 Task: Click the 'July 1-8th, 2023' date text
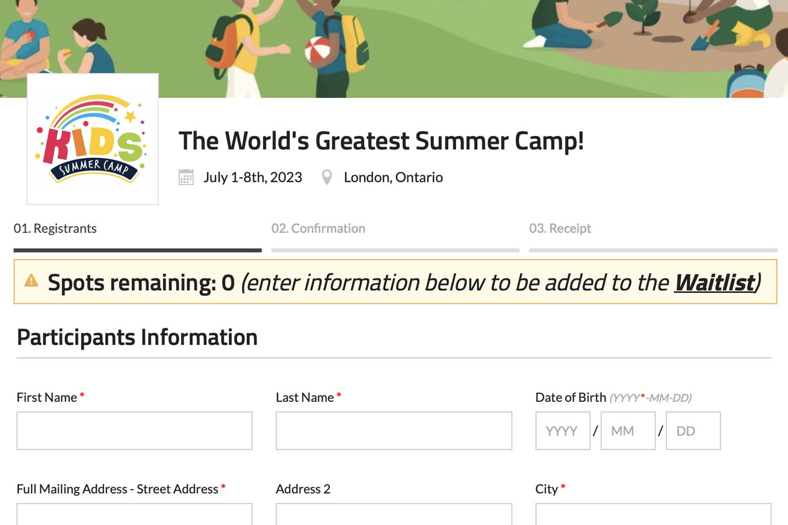(x=252, y=177)
